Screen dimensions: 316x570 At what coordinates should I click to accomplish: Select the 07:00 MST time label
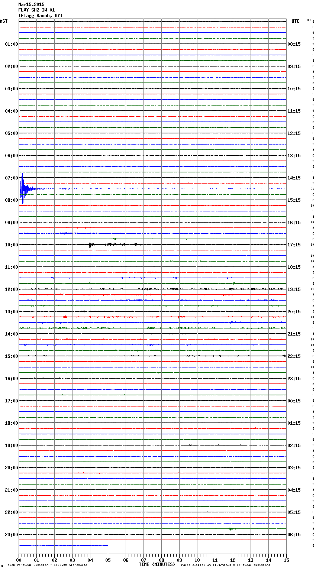[x=11, y=178]
